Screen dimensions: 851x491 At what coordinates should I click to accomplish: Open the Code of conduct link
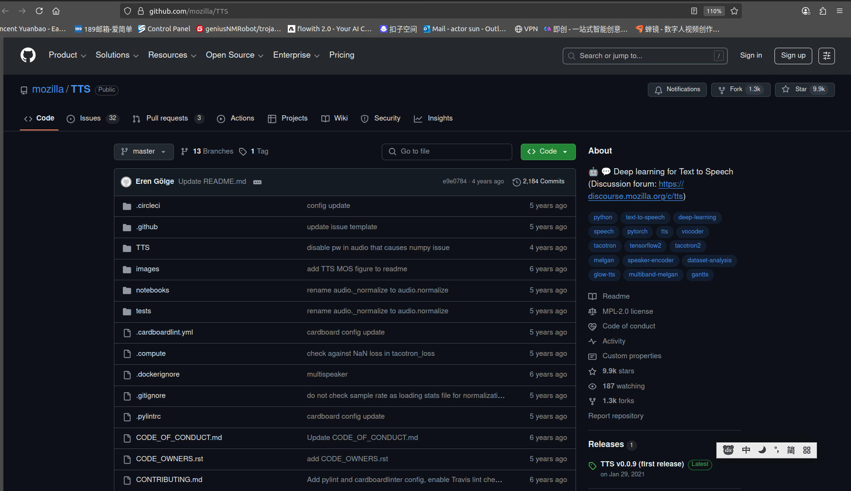[x=622, y=326]
